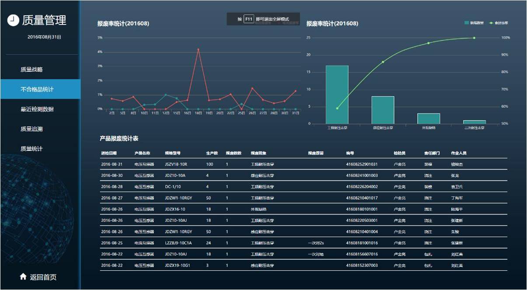The height and width of the screenshot is (290, 527).
Task: Click the red line's peak point near 18日
Action: (x=198, y=49)
